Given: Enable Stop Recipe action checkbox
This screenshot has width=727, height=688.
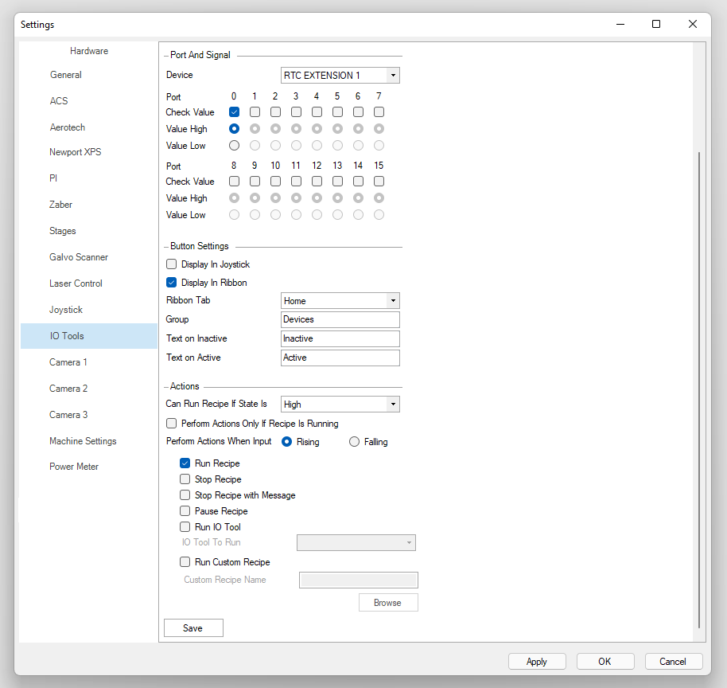Looking at the screenshot, I should [185, 479].
